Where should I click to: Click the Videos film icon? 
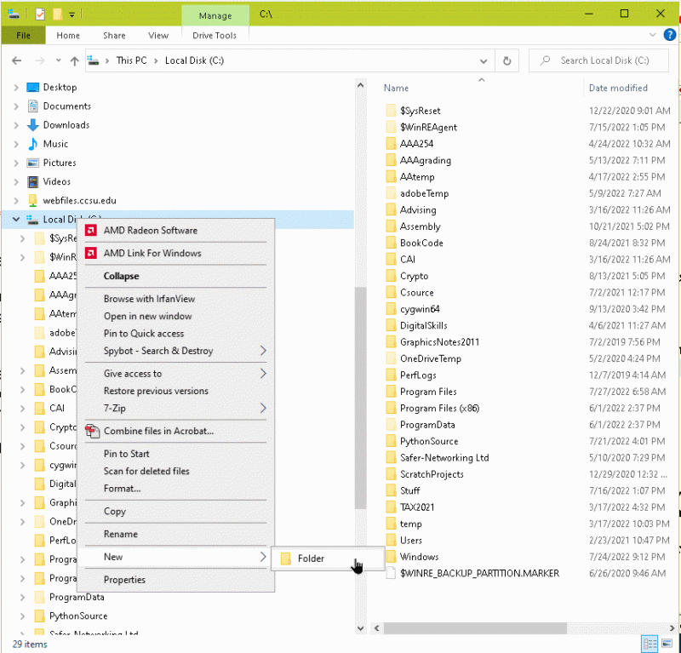[32, 181]
